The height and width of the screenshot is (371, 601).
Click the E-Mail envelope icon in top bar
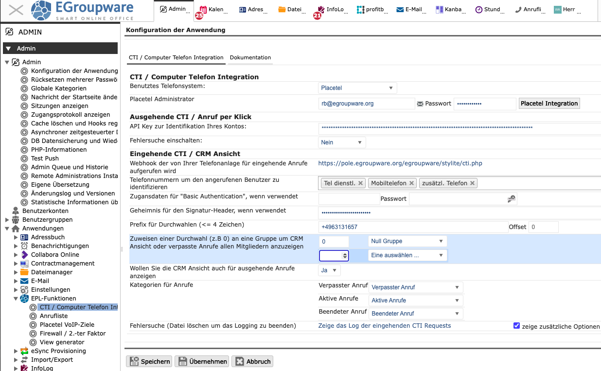pyautogui.click(x=400, y=9)
